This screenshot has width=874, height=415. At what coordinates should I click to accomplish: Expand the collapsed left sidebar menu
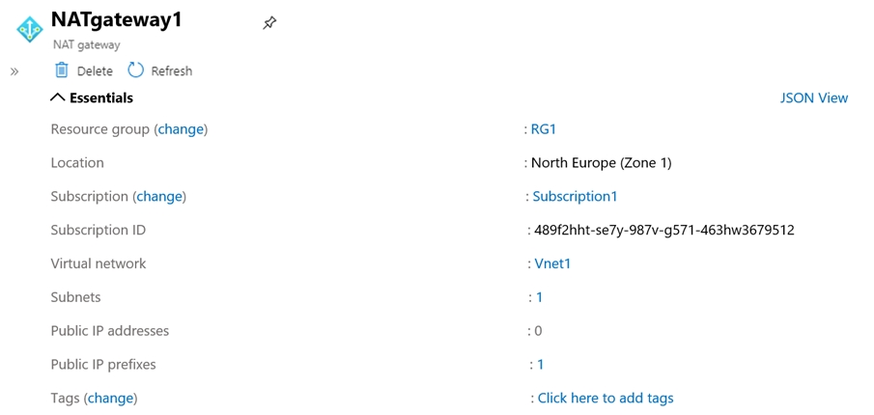14,71
